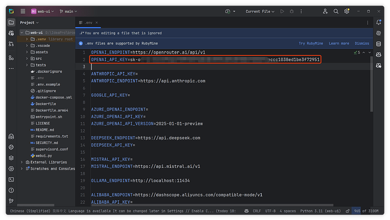Open the Problems tool window icon
390x220 pixels.
click(x=11, y=191)
